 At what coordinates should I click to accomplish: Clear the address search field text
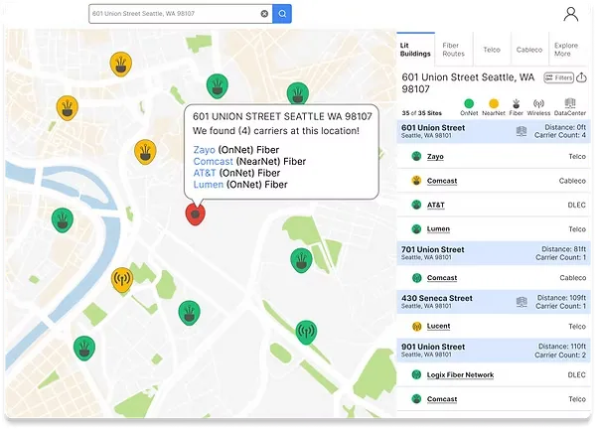point(264,14)
